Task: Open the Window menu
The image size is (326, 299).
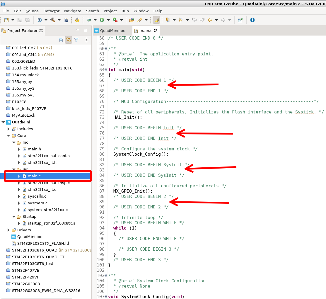Action: pyautogui.click(x=141, y=11)
